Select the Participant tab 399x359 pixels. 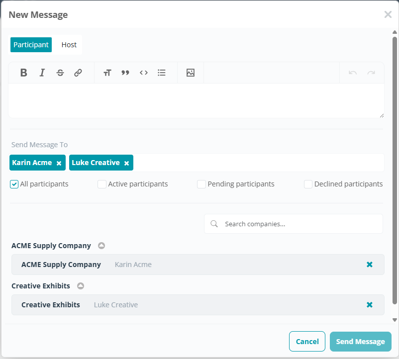[x=31, y=45]
